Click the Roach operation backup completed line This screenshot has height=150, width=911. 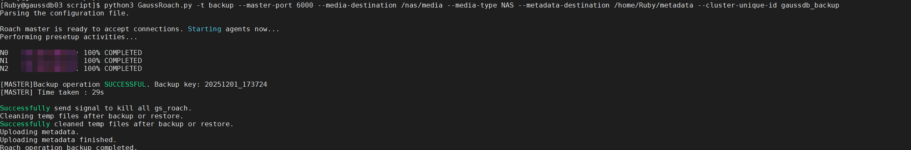click(69, 147)
